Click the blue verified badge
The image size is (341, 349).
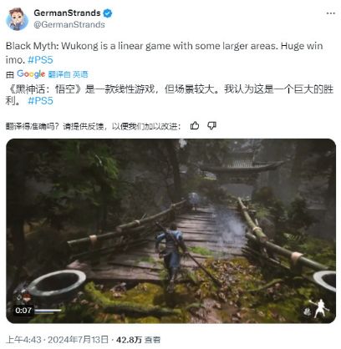click(108, 13)
